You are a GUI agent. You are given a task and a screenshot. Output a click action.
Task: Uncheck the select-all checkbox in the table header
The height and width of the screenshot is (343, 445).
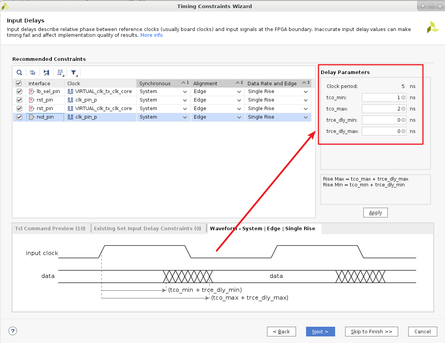(x=19, y=83)
